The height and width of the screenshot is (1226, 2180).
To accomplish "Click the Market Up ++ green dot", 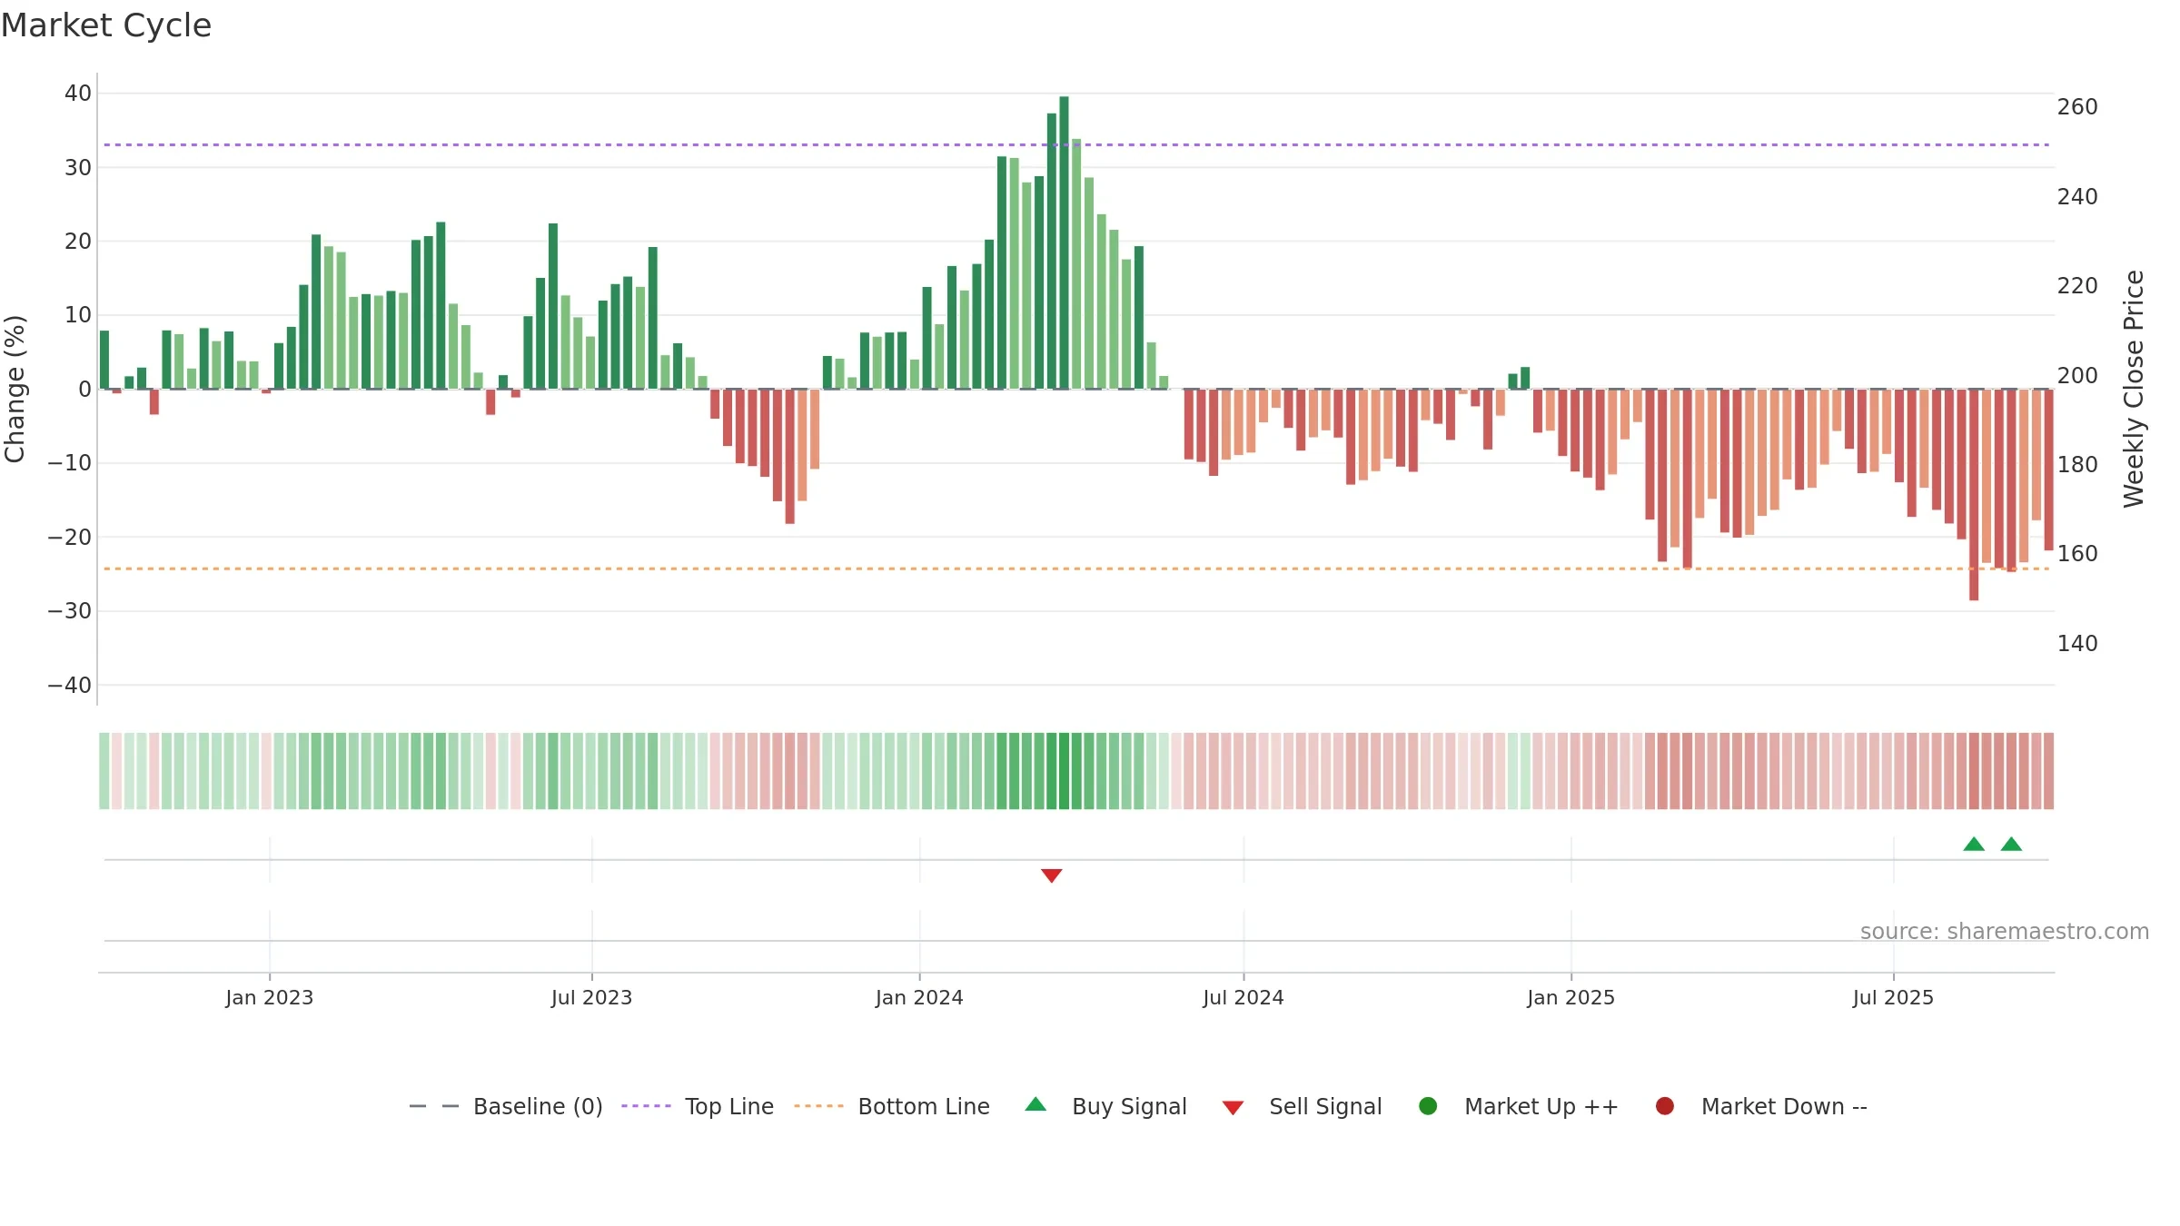I will pos(1428,1106).
